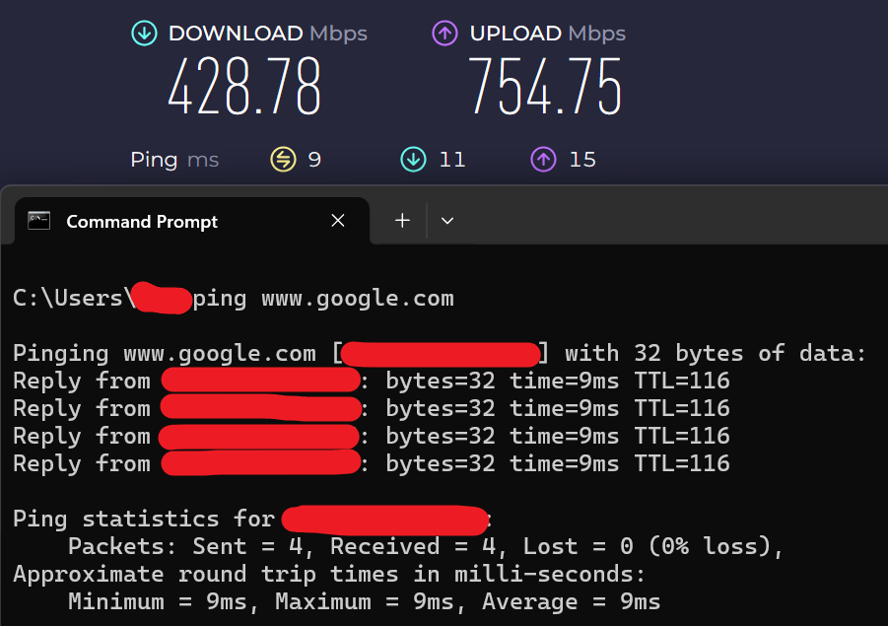The height and width of the screenshot is (626, 888).
Task: Click the 754.75 upload speed value
Action: [x=546, y=87]
